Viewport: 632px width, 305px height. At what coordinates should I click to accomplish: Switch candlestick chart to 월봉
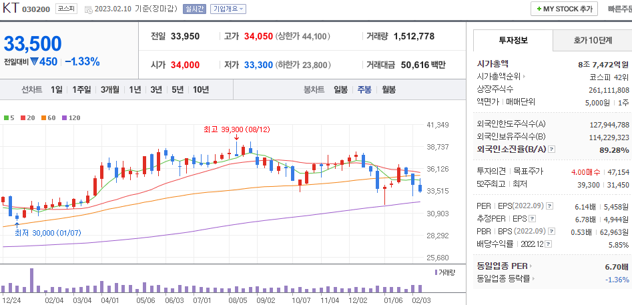coord(389,89)
